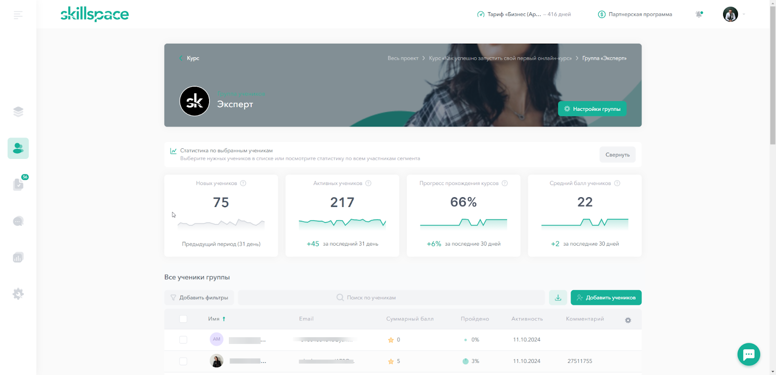The image size is (776, 375).
Task: Select the students icon in sidebar
Action: pos(18,148)
